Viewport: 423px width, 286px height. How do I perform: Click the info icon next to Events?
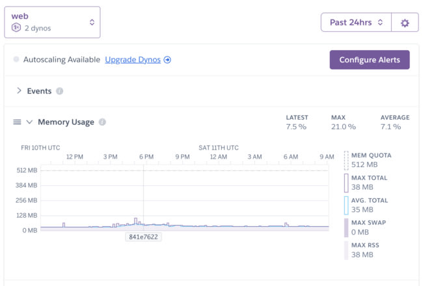coord(59,91)
